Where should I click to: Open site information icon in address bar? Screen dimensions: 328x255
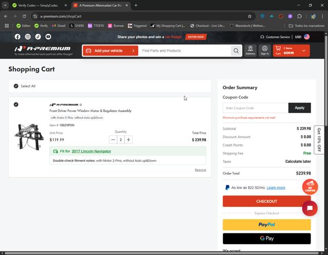click(35, 16)
